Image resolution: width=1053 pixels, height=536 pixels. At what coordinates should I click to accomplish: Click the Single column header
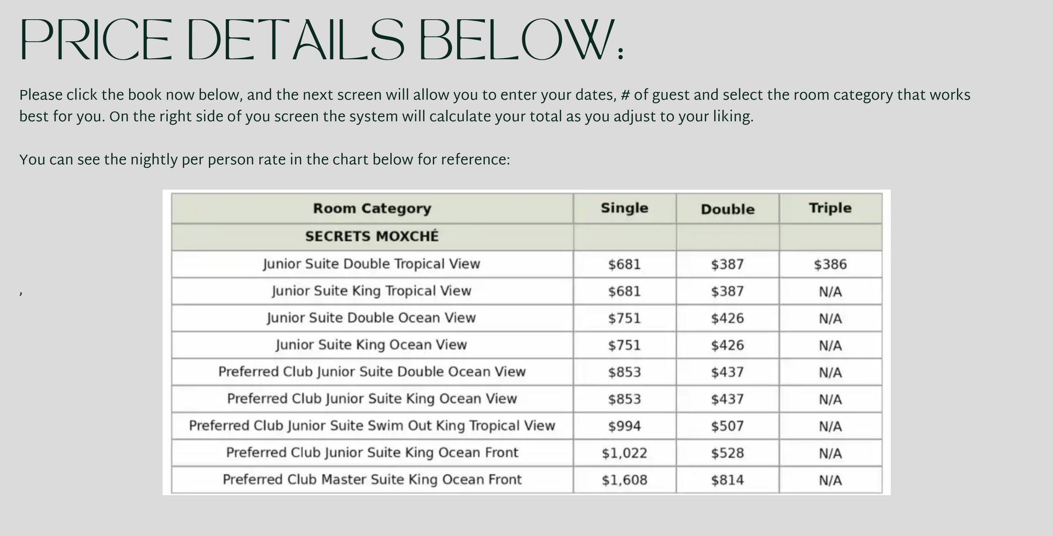[624, 208]
